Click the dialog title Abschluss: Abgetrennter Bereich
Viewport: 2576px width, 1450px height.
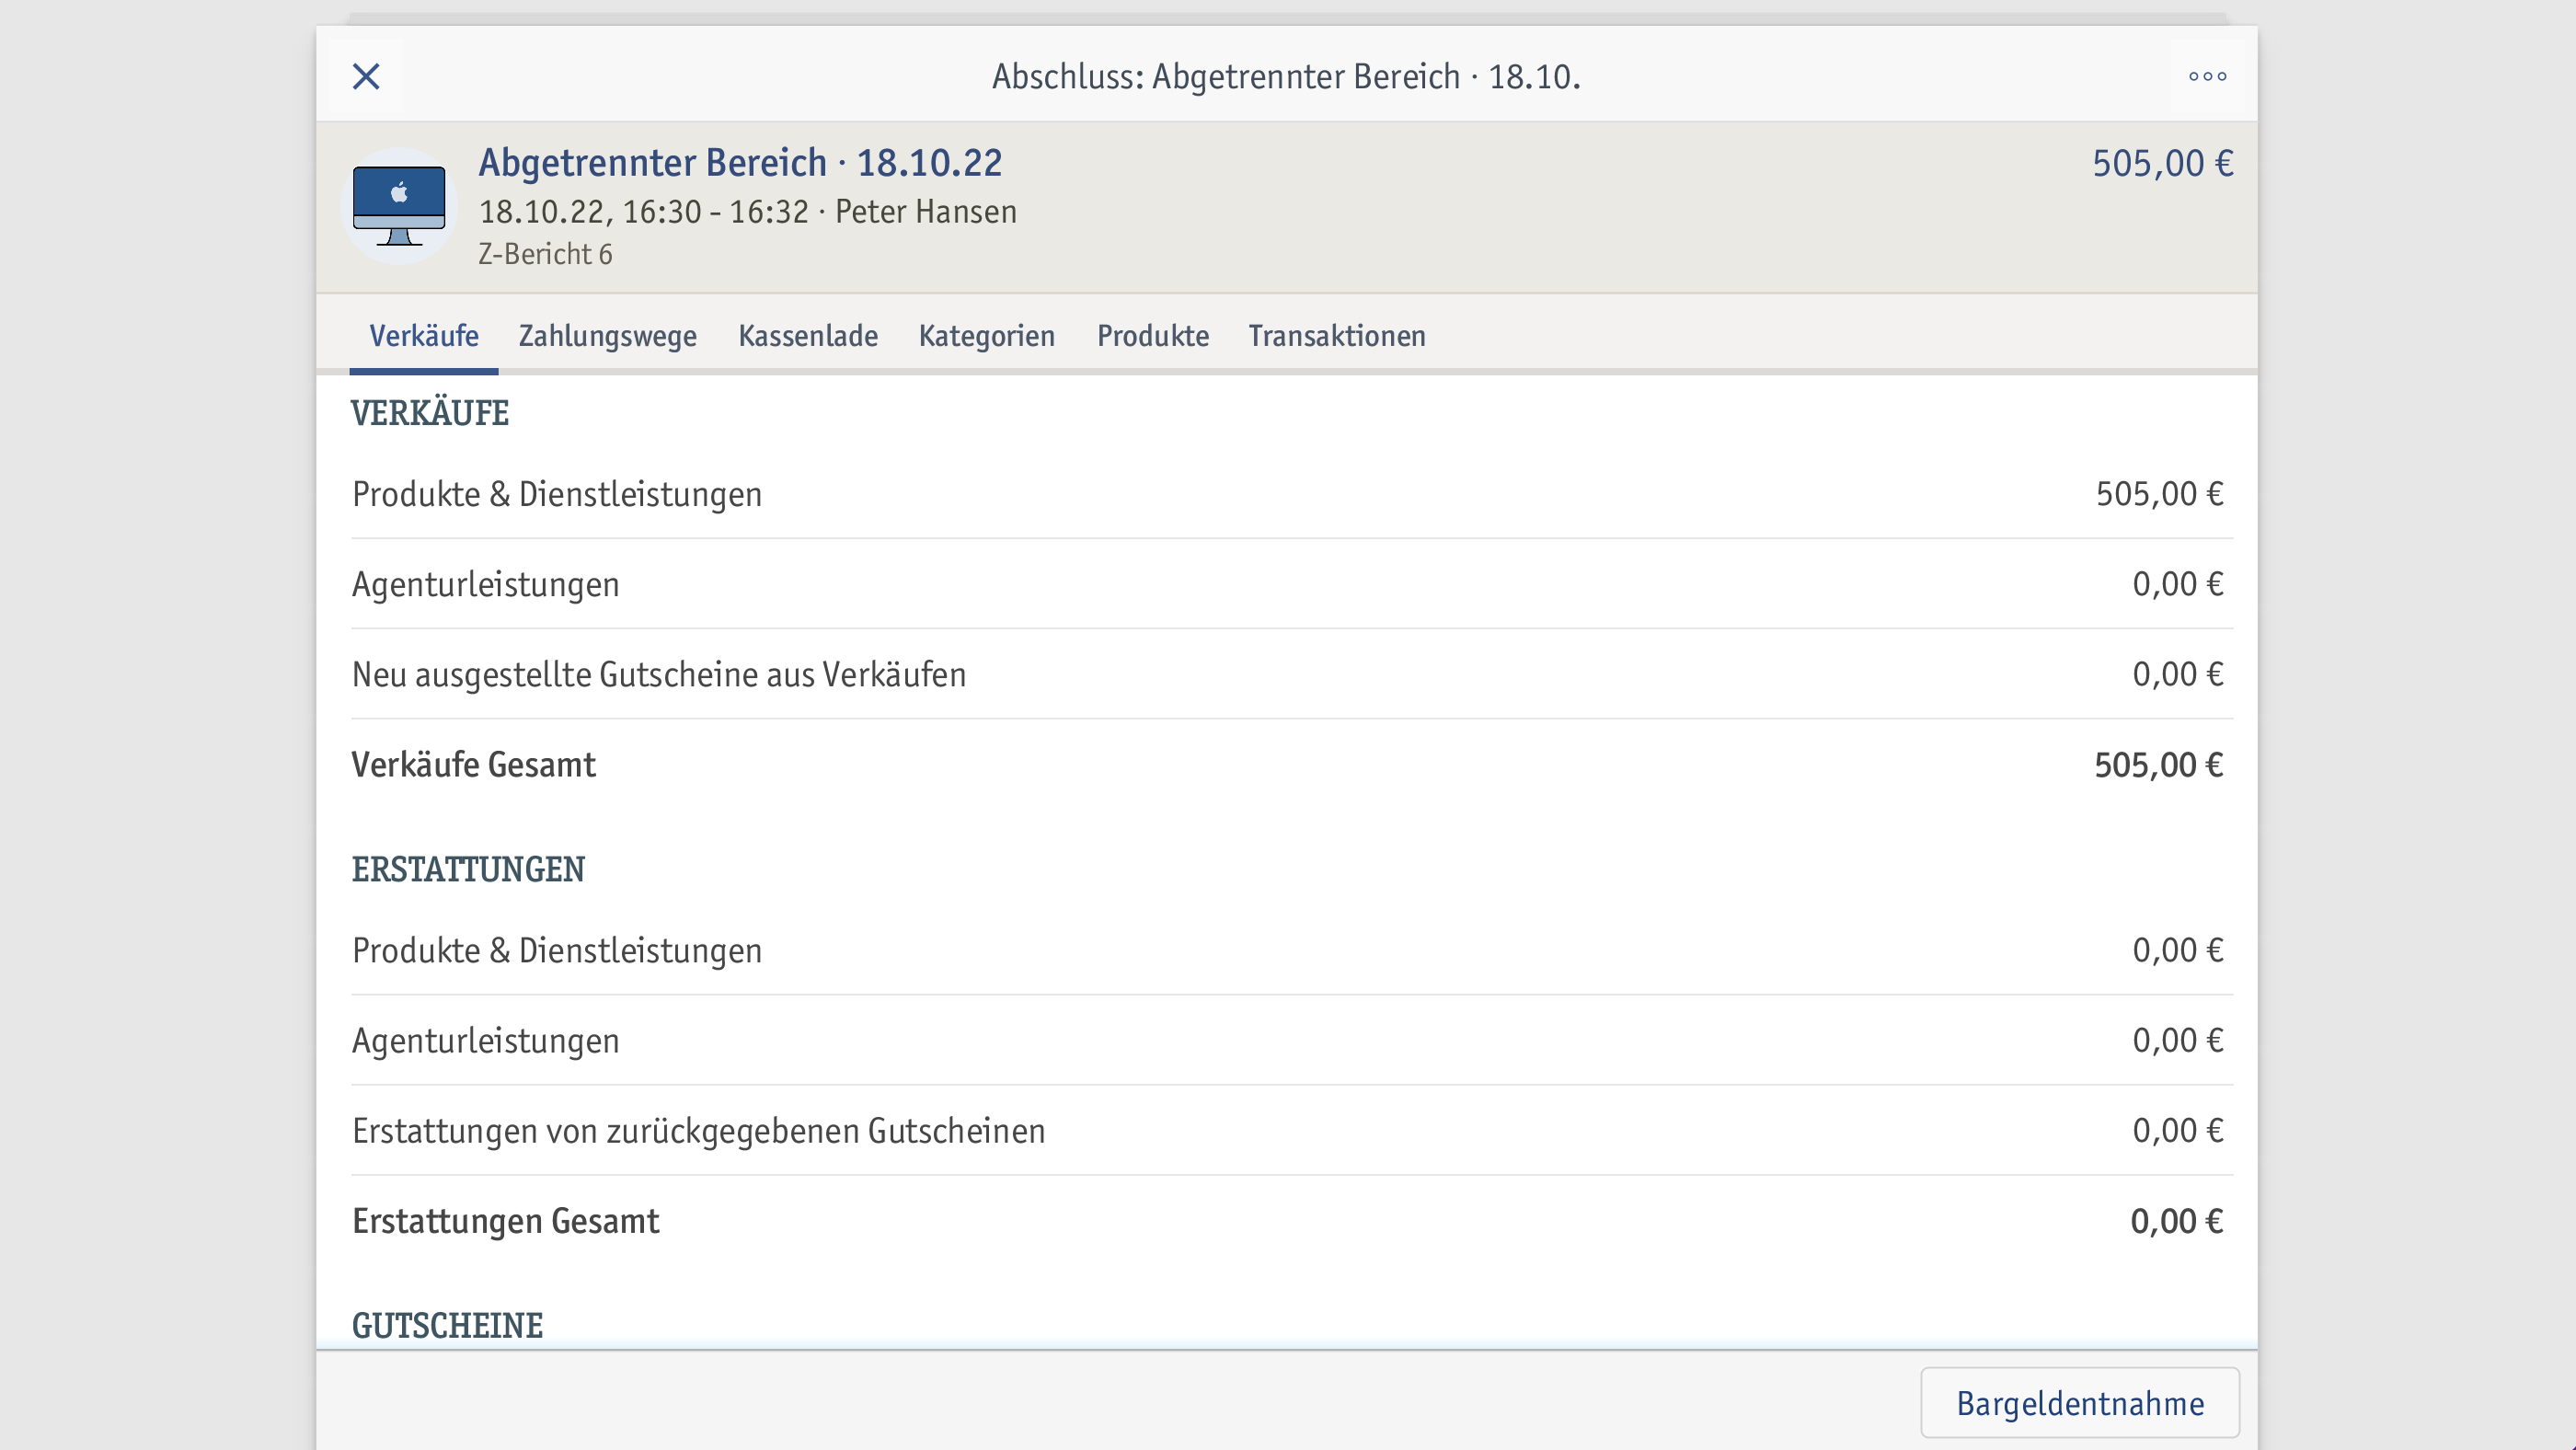pyautogui.click(x=1286, y=76)
